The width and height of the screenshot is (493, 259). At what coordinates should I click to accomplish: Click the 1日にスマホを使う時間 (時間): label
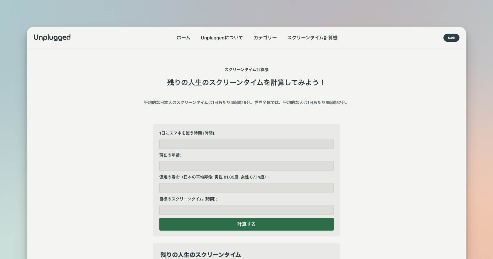pos(187,133)
